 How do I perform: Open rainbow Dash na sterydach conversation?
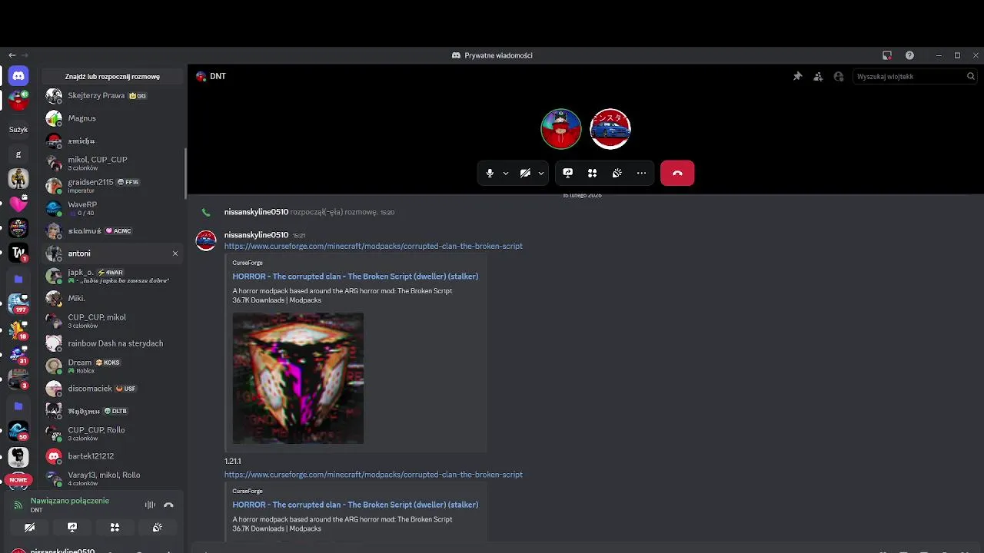tap(112, 343)
